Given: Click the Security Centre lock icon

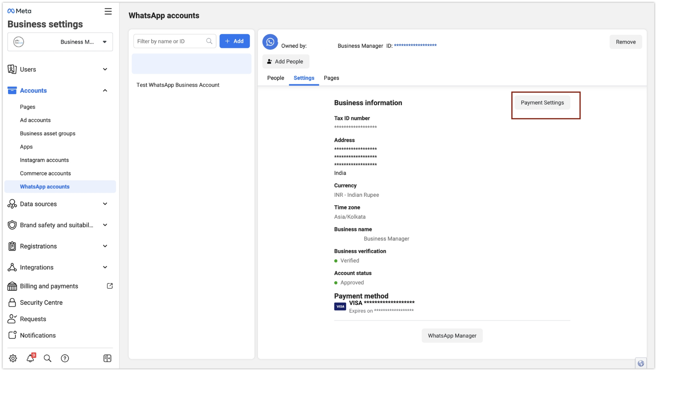Looking at the screenshot, I should 12,302.
